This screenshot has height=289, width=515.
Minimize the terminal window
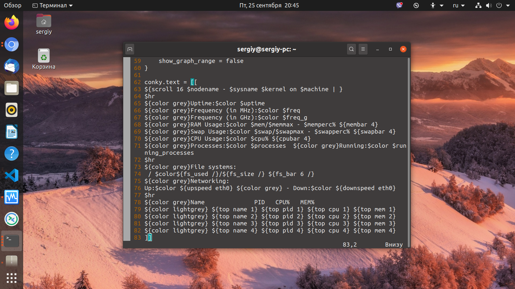click(x=378, y=49)
